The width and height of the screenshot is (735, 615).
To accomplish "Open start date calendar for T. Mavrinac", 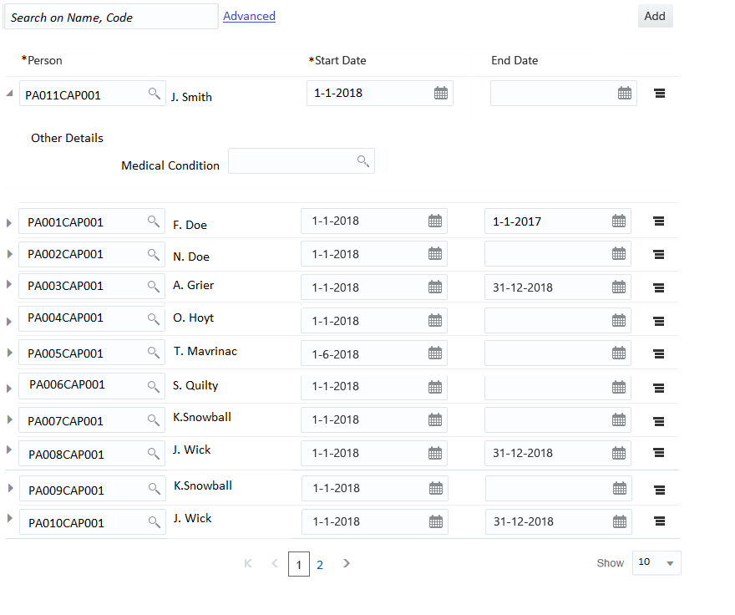I will 435,353.
